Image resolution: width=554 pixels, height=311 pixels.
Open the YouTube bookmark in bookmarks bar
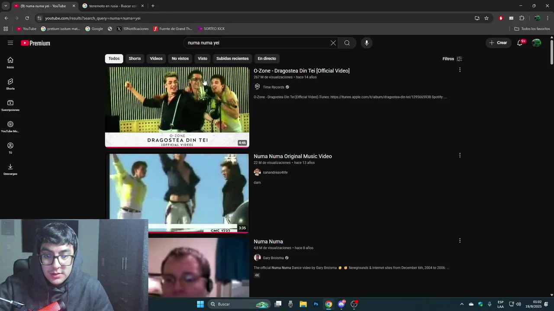[26, 29]
